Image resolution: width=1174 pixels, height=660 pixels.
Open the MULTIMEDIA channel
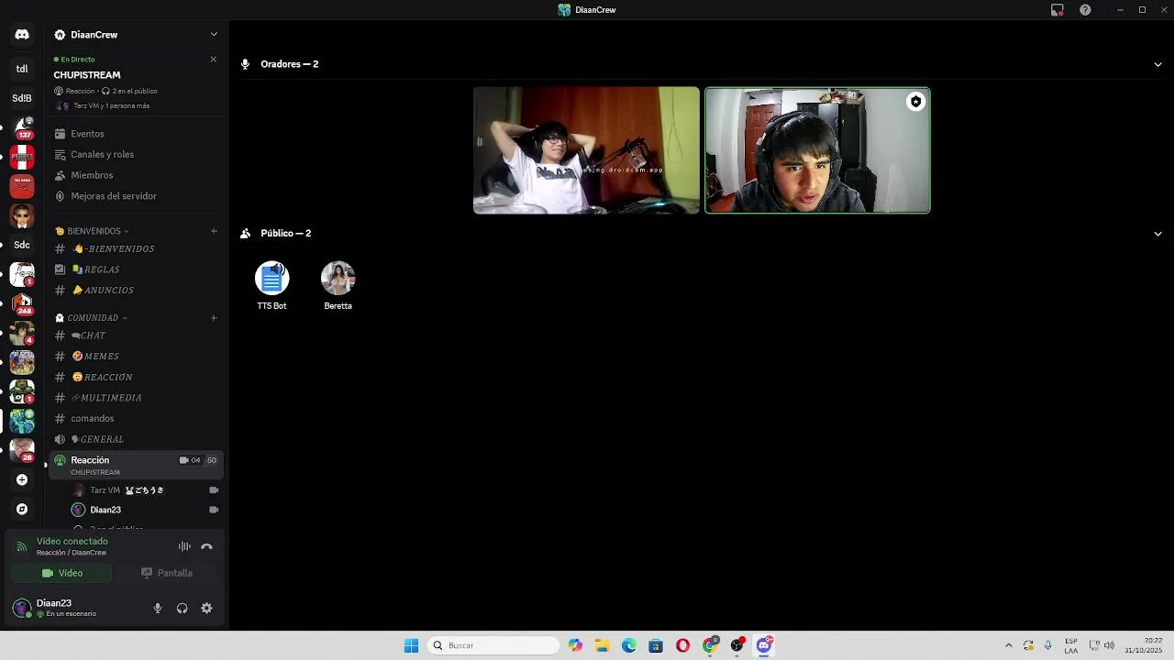[136, 398]
